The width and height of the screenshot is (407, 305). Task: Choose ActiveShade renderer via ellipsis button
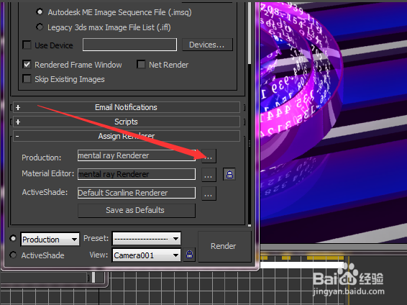click(209, 194)
